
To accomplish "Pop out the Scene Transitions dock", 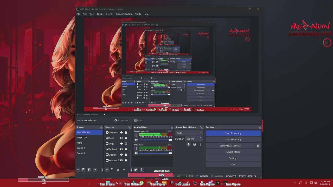I will [x=201, y=127].
